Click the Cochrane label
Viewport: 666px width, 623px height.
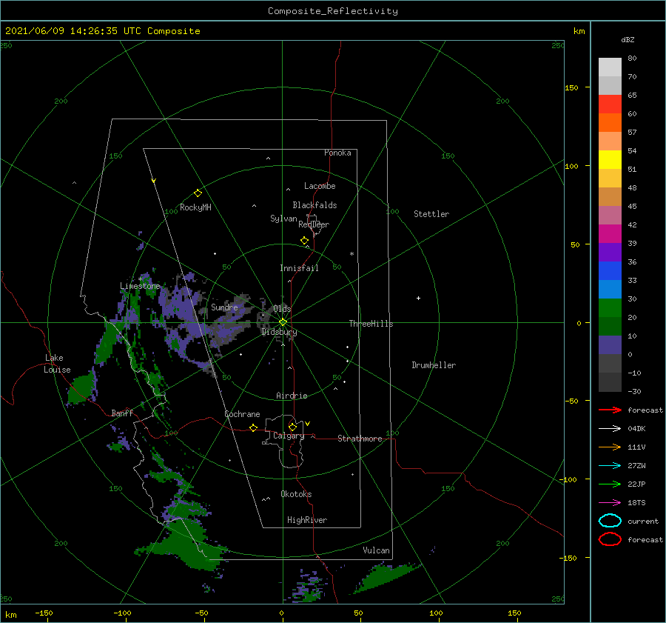pyautogui.click(x=242, y=414)
